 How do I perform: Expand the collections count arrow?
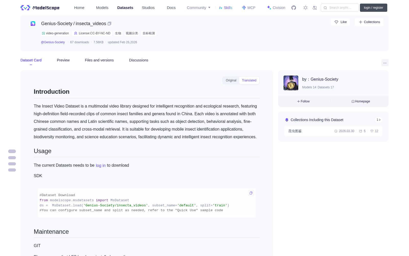click(x=379, y=120)
